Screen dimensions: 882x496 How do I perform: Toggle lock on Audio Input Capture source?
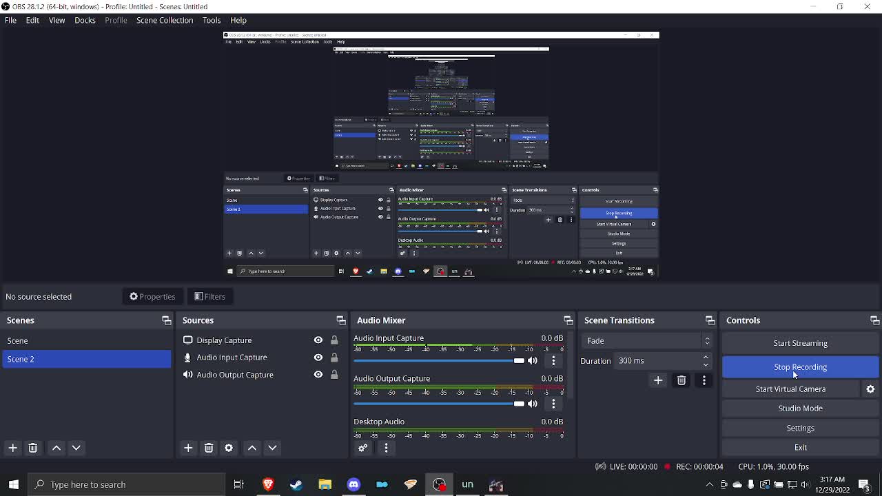(334, 358)
